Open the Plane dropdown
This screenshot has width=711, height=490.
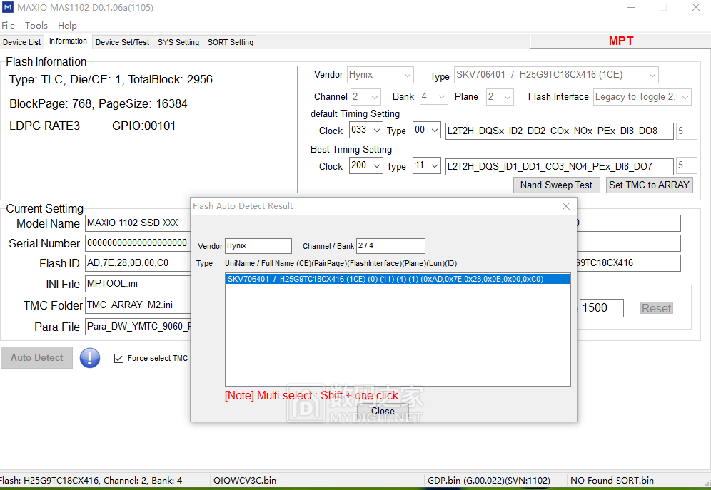click(x=500, y=96)
